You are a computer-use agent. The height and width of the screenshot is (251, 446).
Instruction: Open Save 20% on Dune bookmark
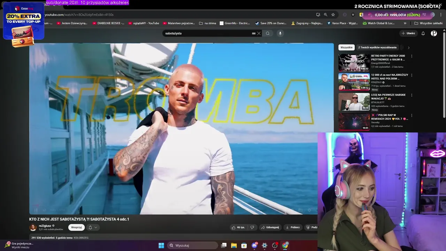point(271,23)
